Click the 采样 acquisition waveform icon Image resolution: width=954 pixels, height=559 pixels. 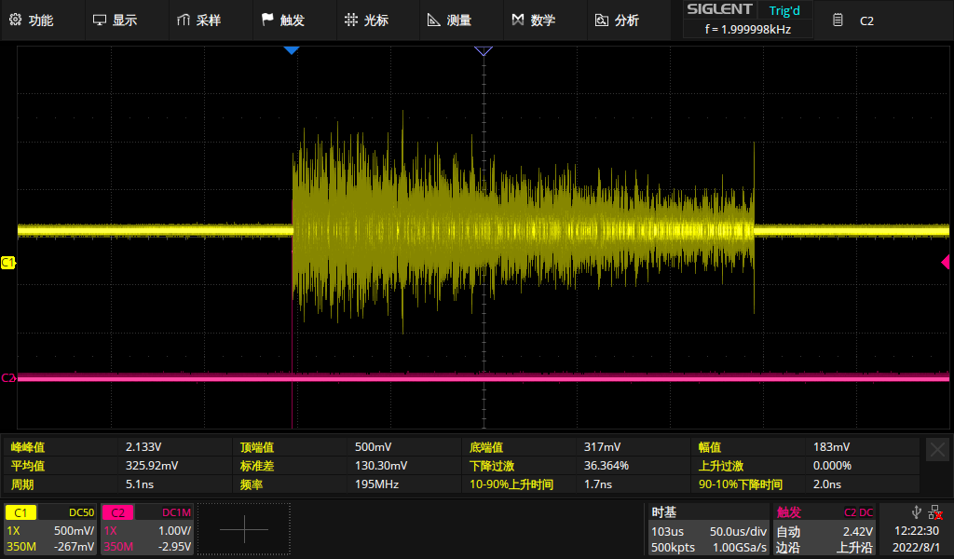pos(184,20)
